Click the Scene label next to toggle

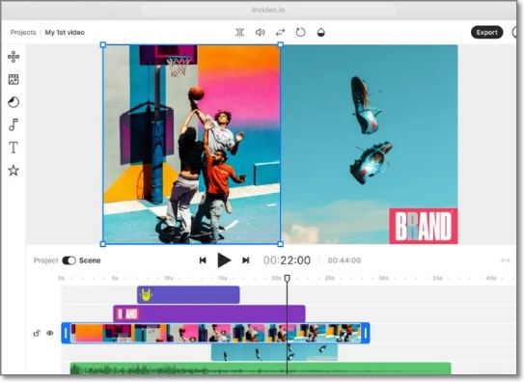pos(90,260)
